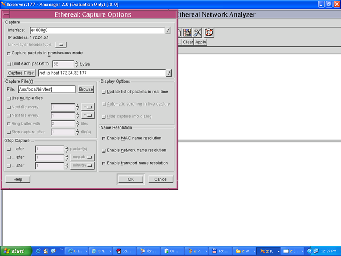Viewport: 341px width, 256px height.
Task: Click the capture filter text field
Action: [x=102, y=73]
